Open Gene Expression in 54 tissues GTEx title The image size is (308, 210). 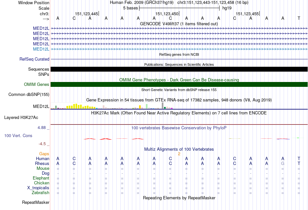(x=179, y=100)
